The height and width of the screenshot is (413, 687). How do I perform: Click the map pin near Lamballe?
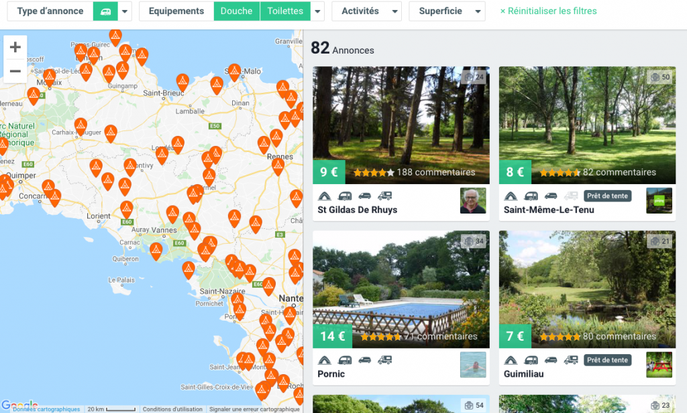(182, 81)
